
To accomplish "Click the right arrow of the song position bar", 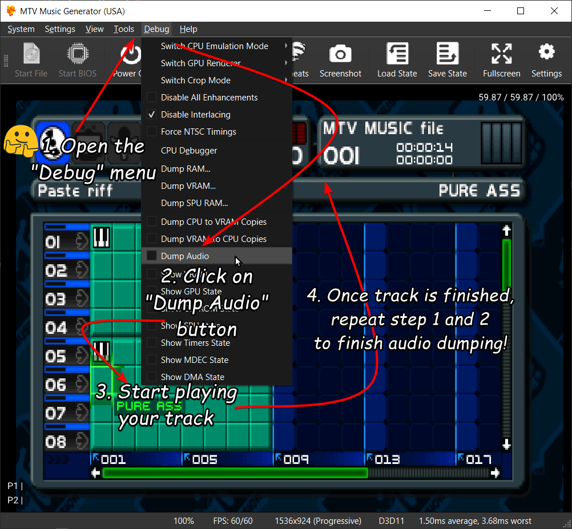I will pos(495,473).
